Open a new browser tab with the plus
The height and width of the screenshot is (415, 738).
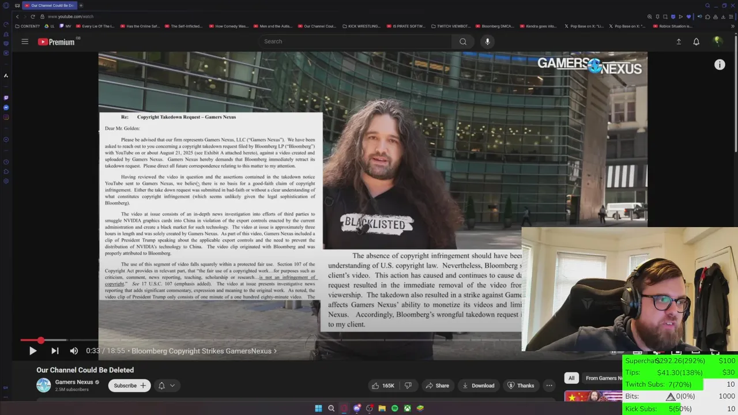click(x=81, y=5)
